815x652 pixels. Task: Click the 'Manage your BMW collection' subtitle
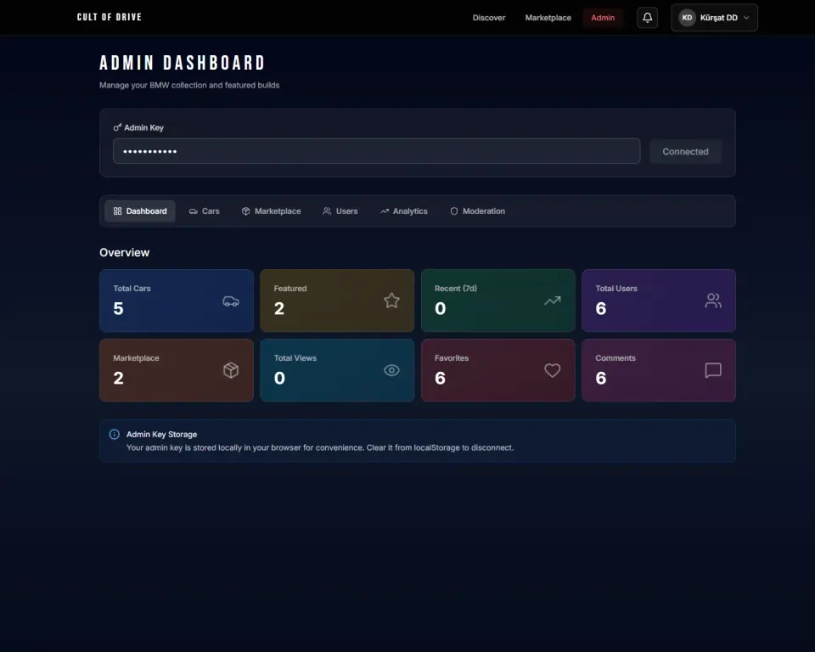coord(189,85)
